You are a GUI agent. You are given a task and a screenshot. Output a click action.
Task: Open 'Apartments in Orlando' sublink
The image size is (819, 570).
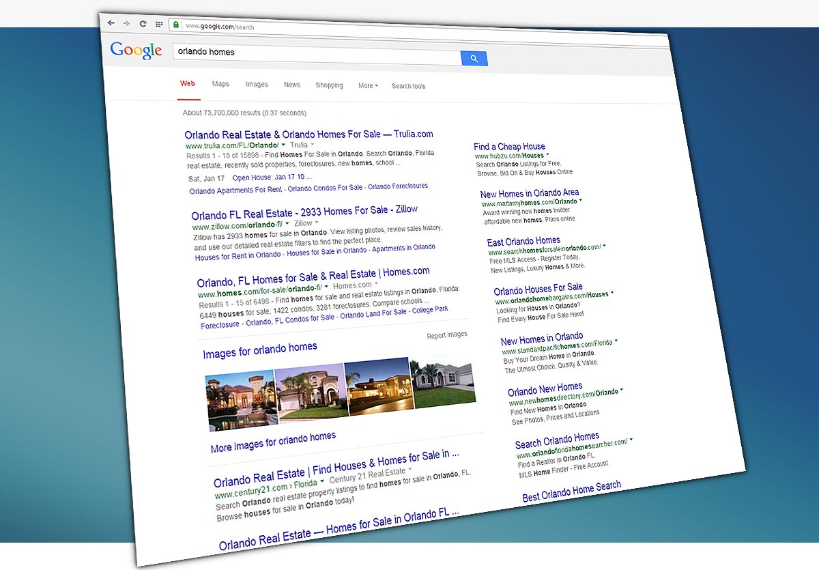pos(403,247)
